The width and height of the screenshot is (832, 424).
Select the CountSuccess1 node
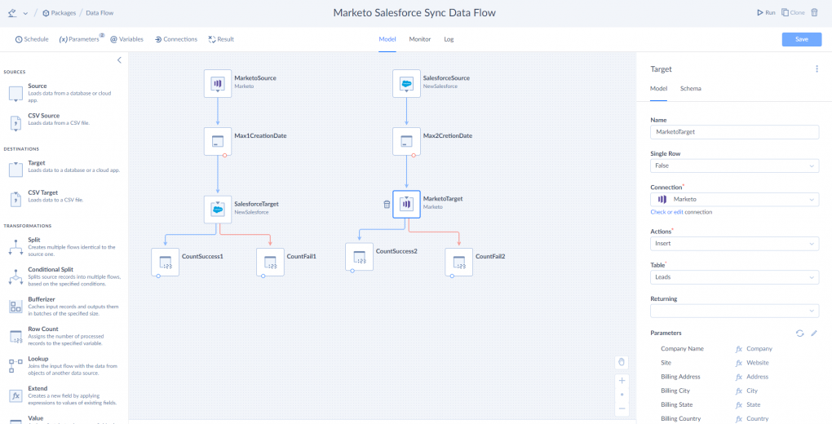pos(165,263)
